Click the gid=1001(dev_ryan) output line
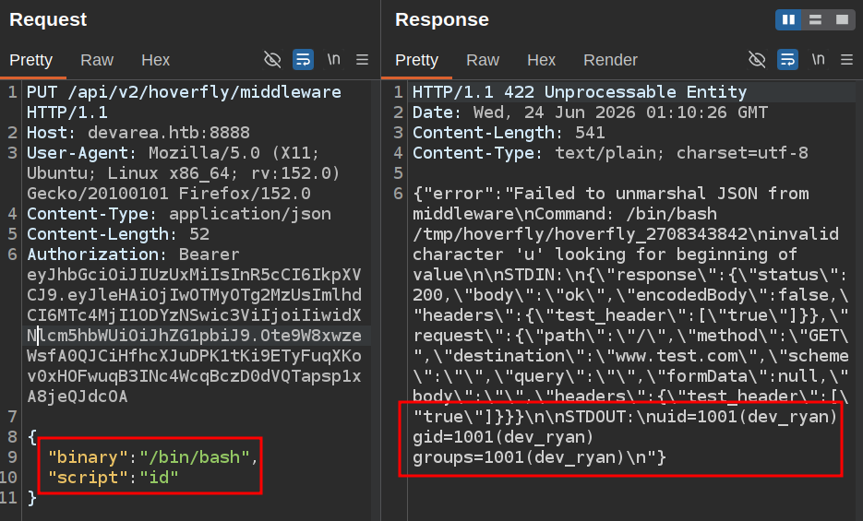Image resolution: width=863 pixels, height=521 pixels. point(503,437)
